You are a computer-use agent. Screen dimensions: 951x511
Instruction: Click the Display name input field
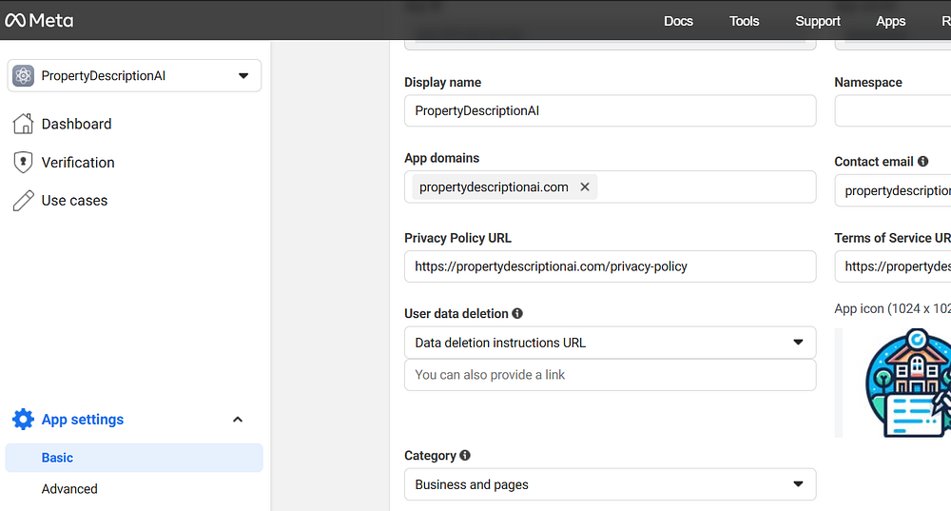tap(610, 110)
